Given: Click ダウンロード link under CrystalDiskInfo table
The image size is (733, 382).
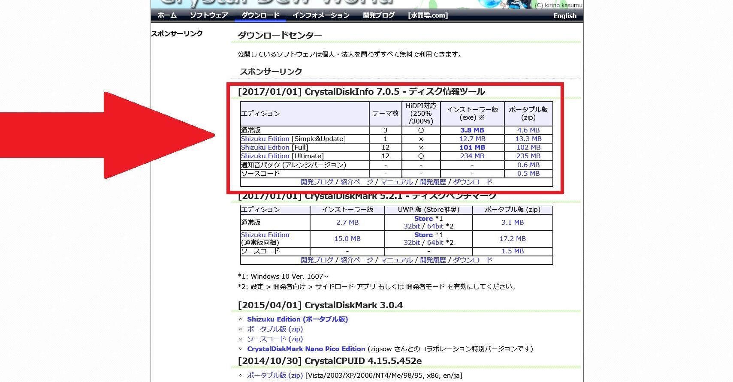Looking at the screenshot, I should pyautogui.click(x=473, y=182).
